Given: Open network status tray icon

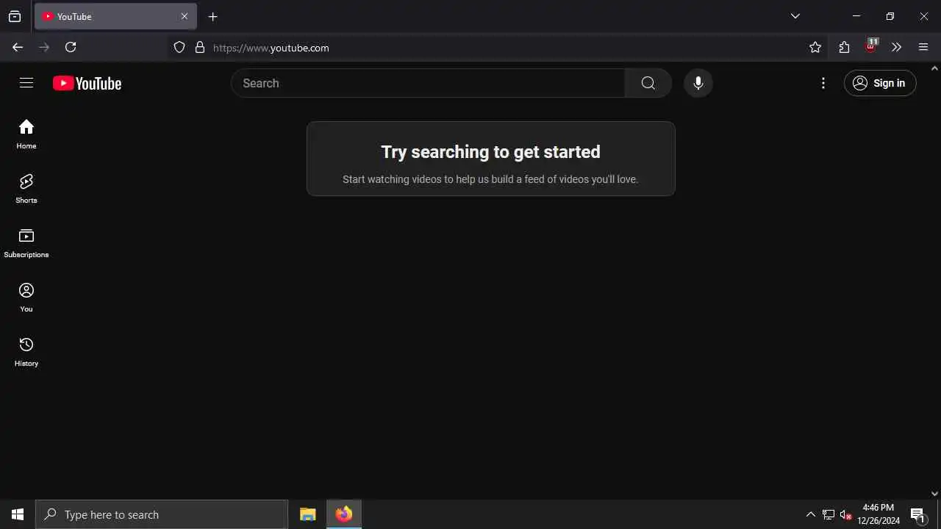Looking at the screenshot, I should pos(829,514).
